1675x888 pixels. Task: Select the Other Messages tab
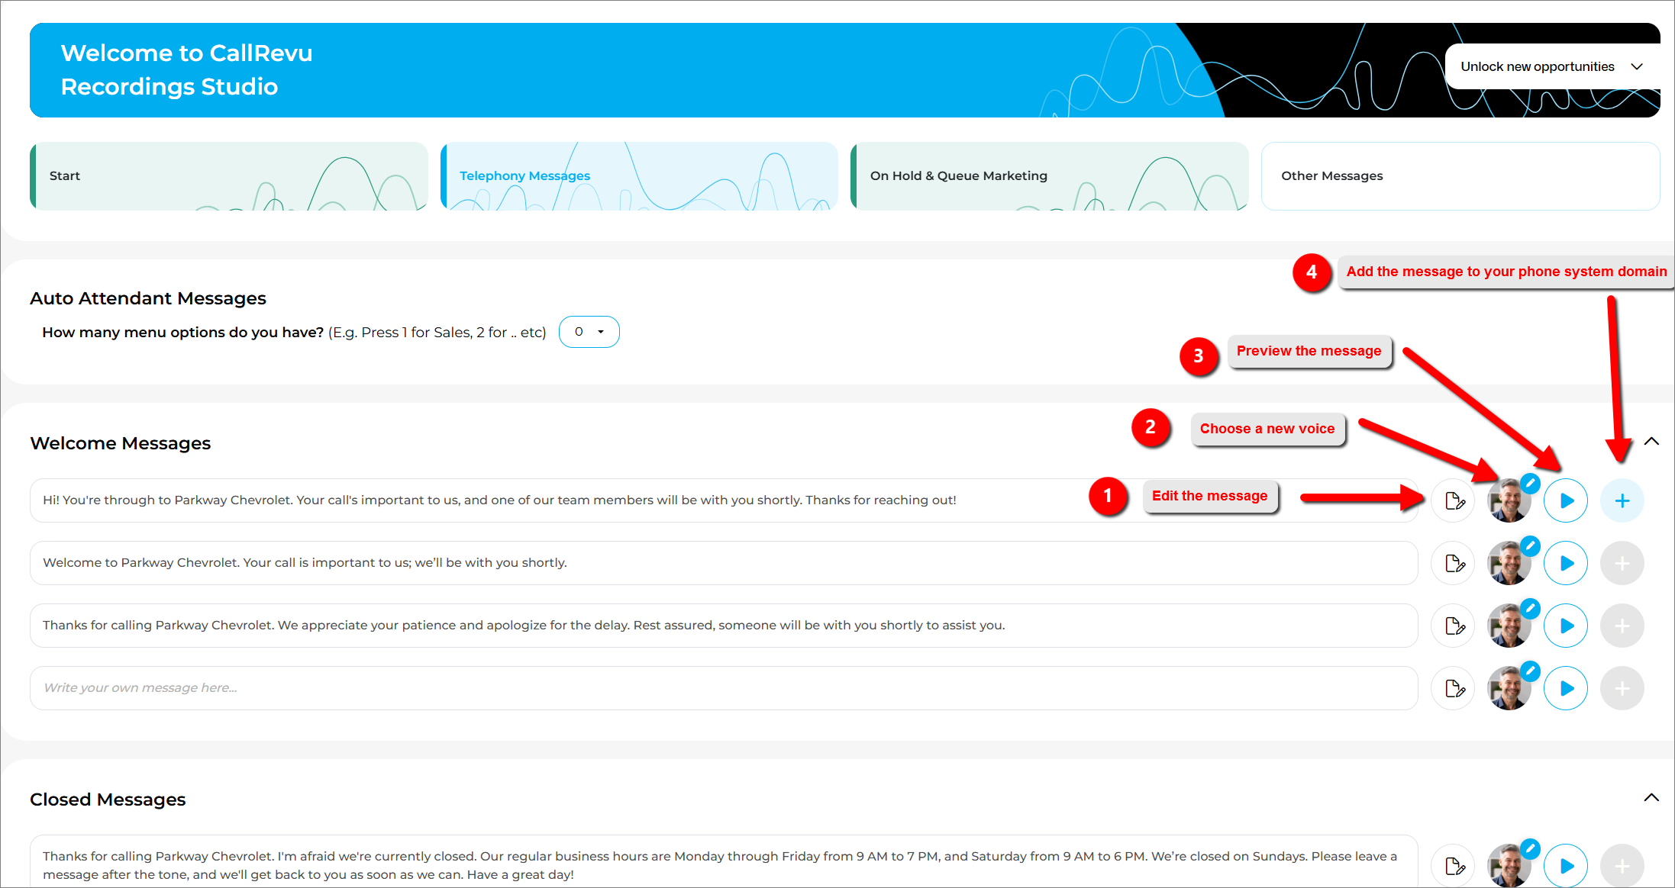(1460, 175)
